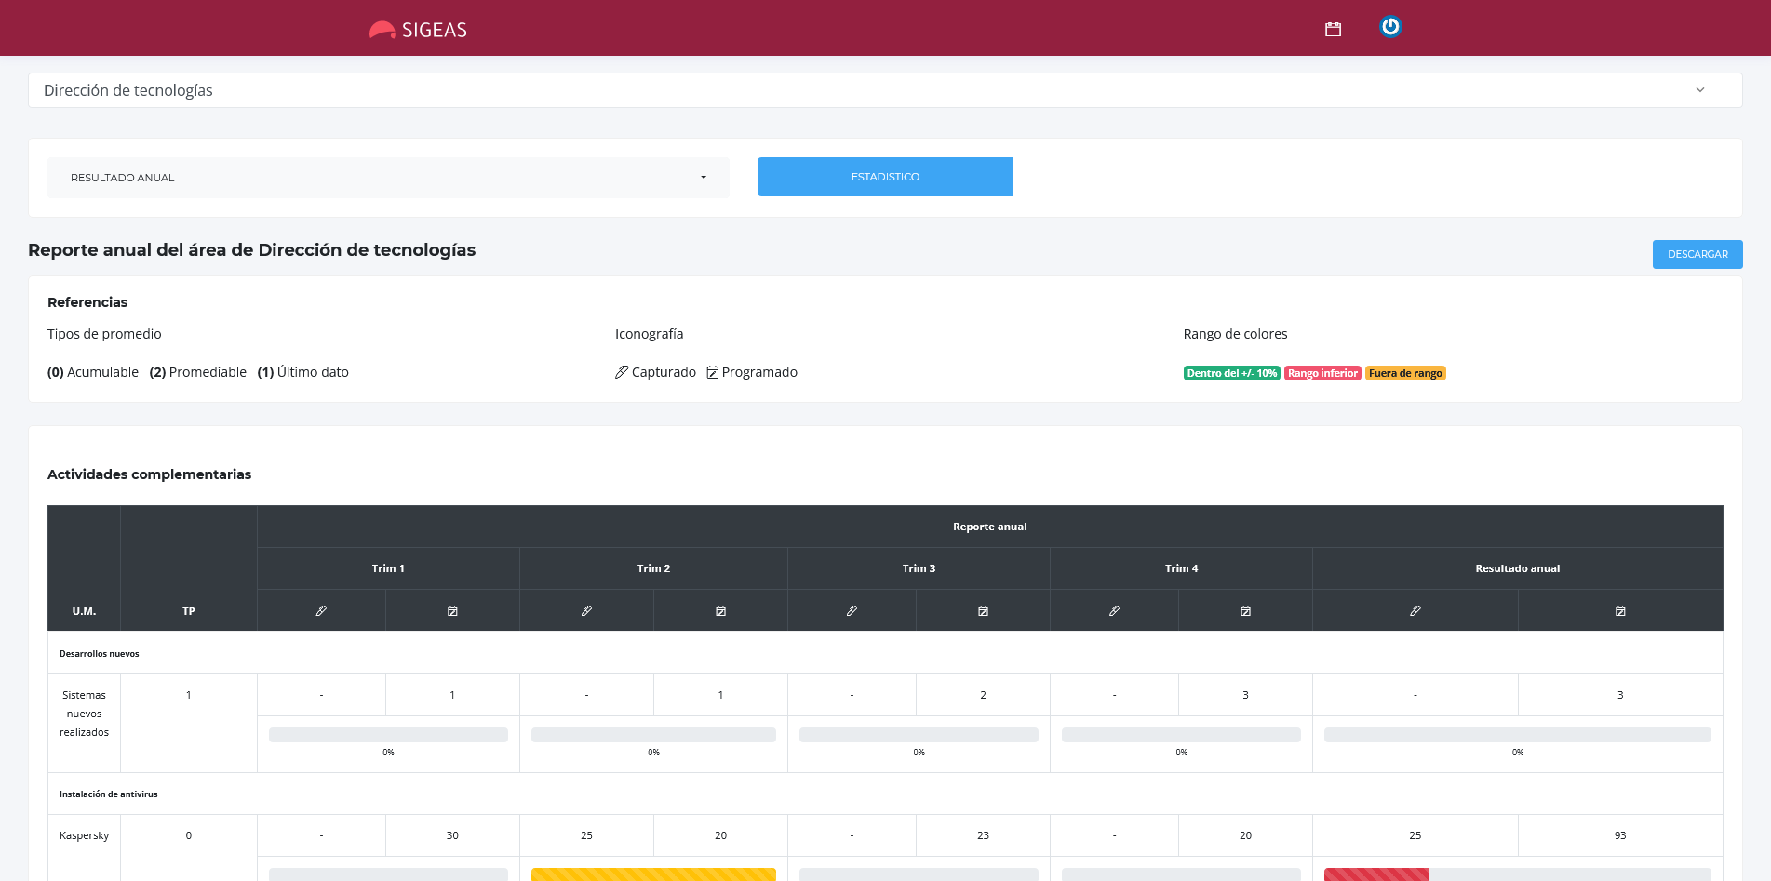
Task: Click the Trim 3 column header
Action: [x=919, y=568]
